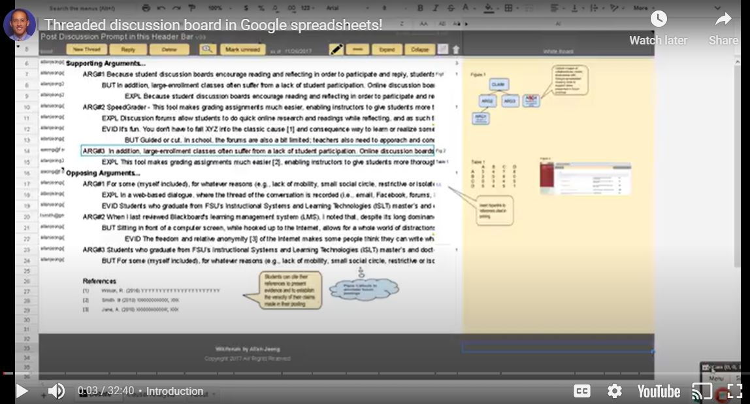Open the video settings gear
The height and width of the screenshot is (404, 750).
[614, 391]
